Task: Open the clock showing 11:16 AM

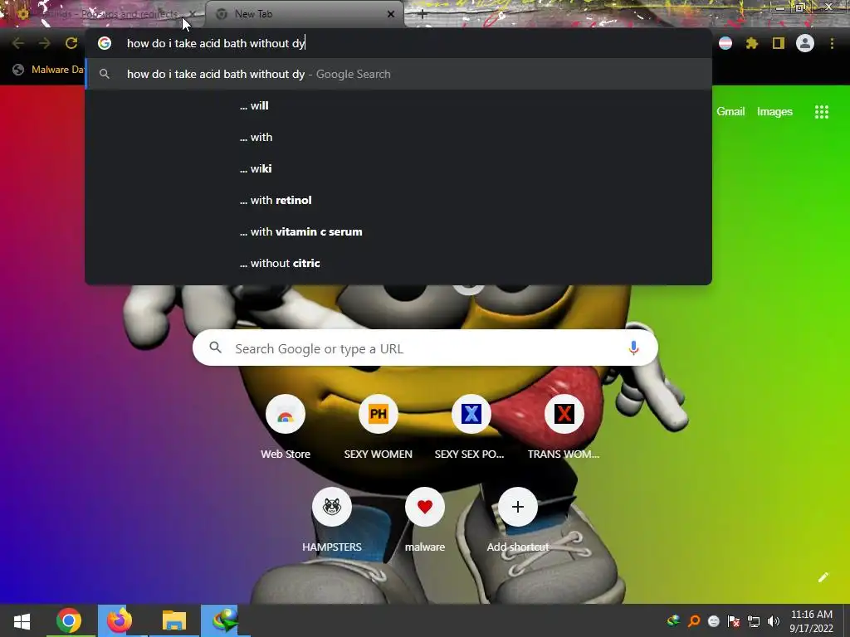Action: tap(812, 621)
